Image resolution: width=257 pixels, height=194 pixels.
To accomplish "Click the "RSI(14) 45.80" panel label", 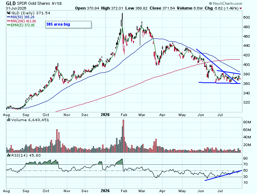I will point(26,155).
